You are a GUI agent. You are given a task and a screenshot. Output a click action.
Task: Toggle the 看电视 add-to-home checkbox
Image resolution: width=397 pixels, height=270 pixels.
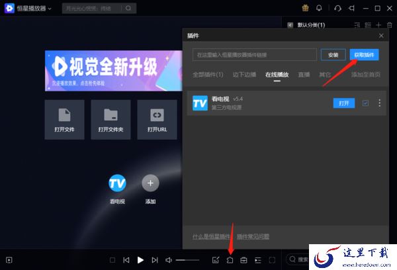(365, 103)
